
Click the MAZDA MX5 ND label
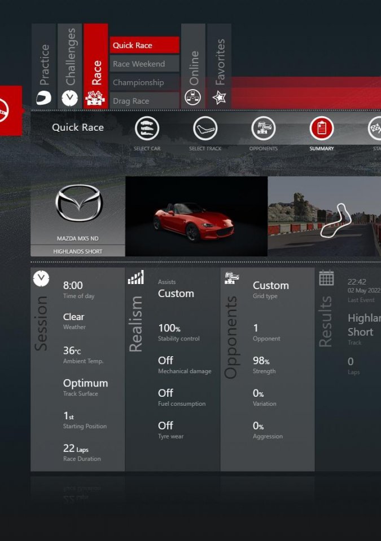(78, 238)
